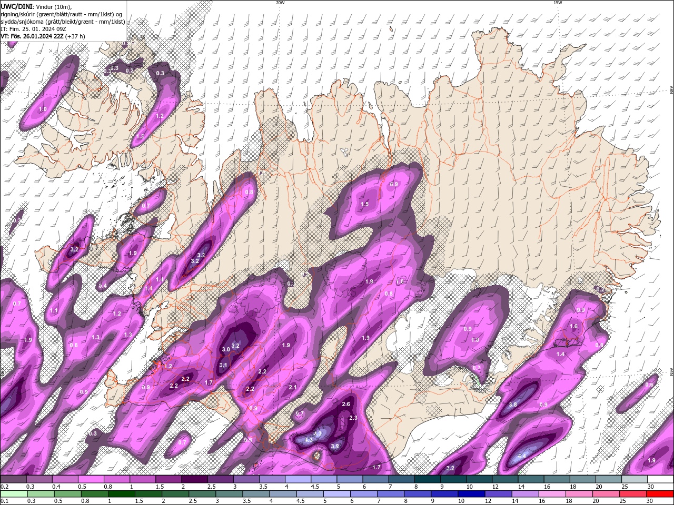Click the 20W longitude label
The height and width of the screenshot is (505, 674).
click(x=280, y=3)
